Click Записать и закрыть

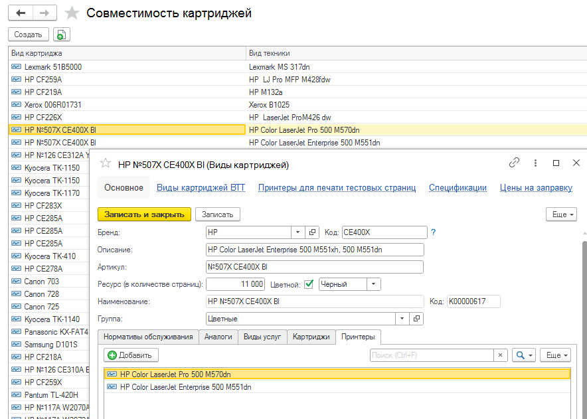tap(144, 214)
